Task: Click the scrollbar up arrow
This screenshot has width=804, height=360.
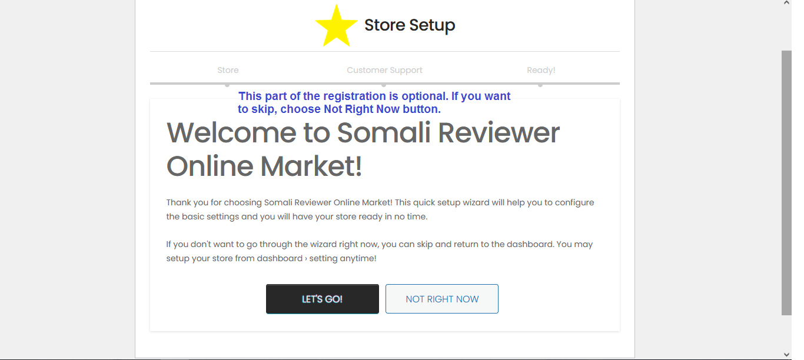Action: tap(786, 4)
